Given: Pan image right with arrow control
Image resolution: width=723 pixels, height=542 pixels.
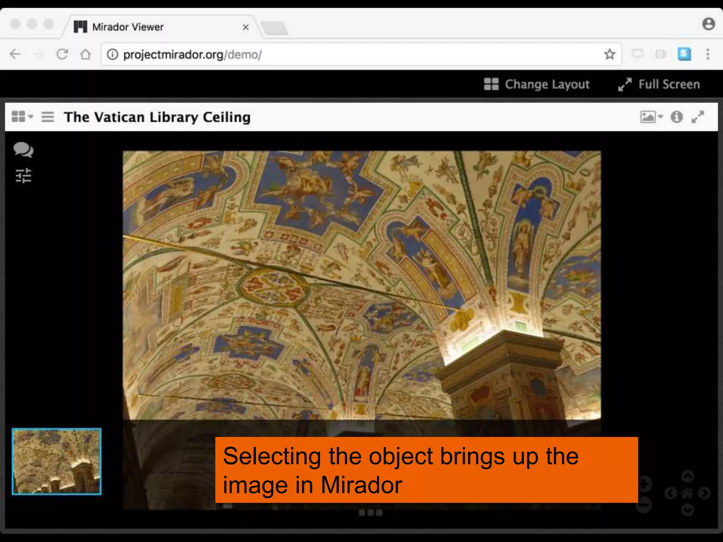Looking at the screenshot, I should pos(704,493).
